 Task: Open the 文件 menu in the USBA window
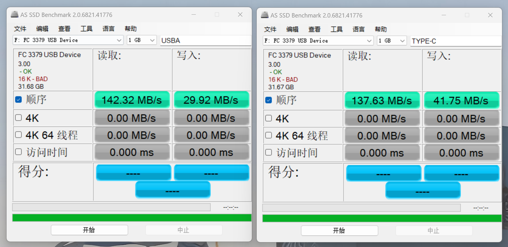tap(20, 29)
